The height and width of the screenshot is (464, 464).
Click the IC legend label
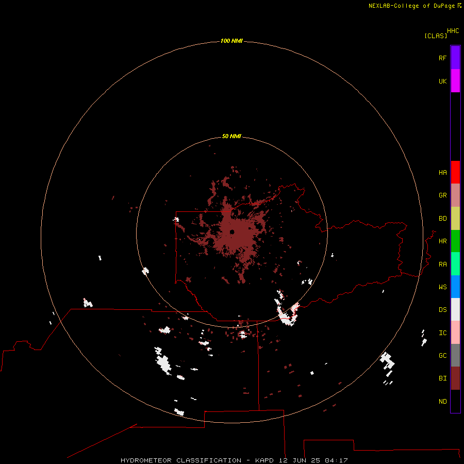point(442,333)
